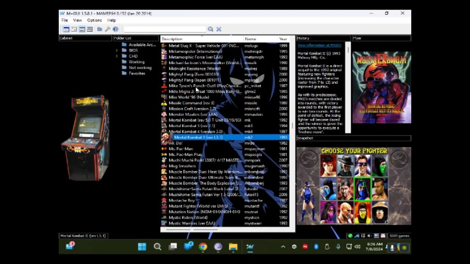470x264 pixels.
Task: Open the widgets icon with red badge
Action: (70, 246)
